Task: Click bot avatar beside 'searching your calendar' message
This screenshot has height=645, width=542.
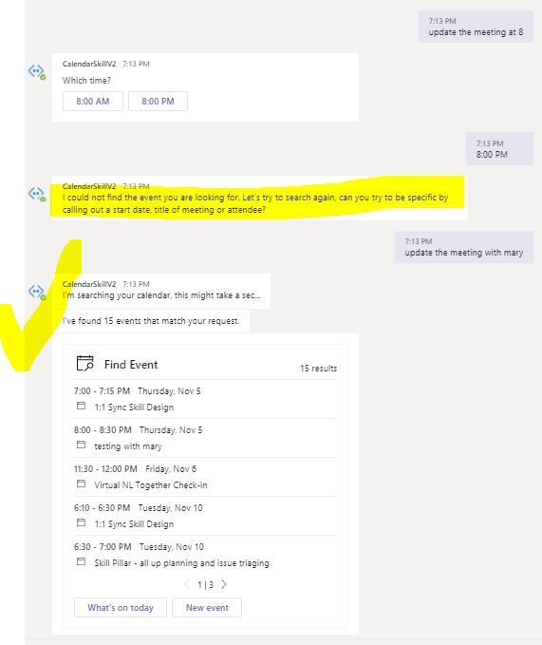Action: [37, 292]
